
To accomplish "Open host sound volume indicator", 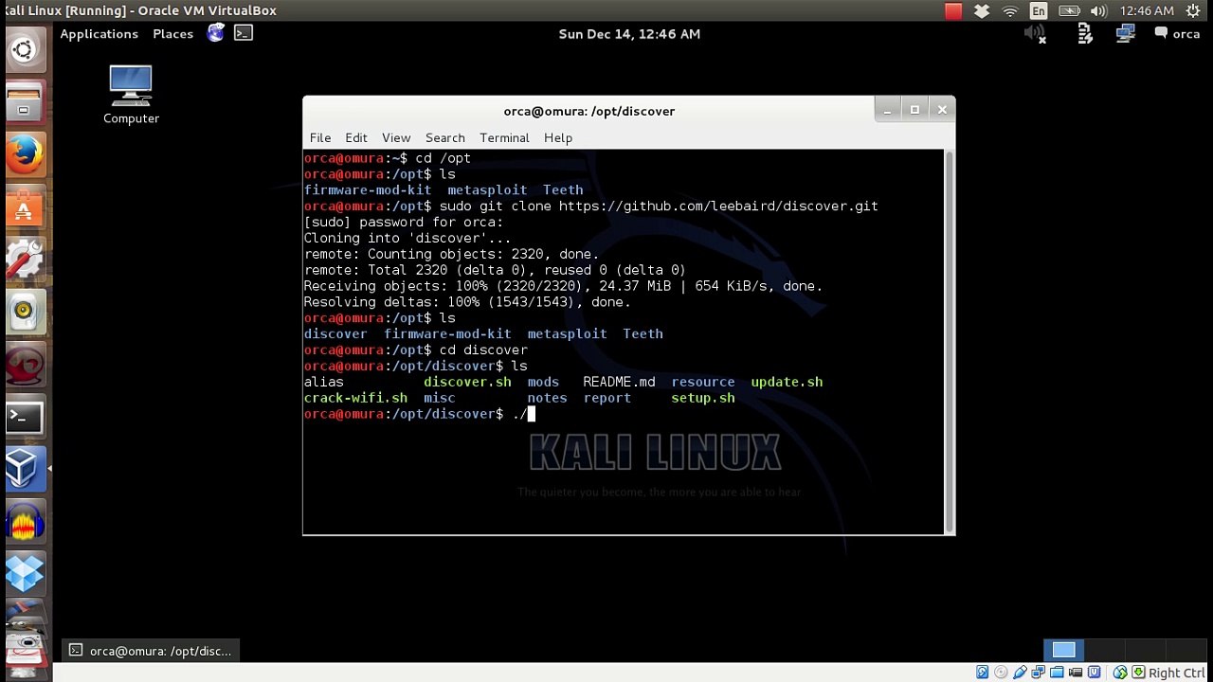I will pyautogui.click(x=1098, y=11).
